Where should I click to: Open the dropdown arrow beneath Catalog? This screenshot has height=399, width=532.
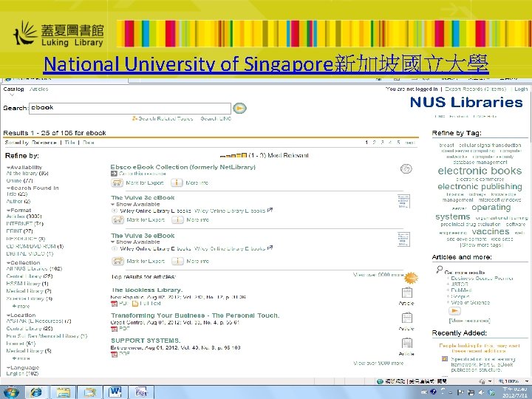[x=12, y=95]
